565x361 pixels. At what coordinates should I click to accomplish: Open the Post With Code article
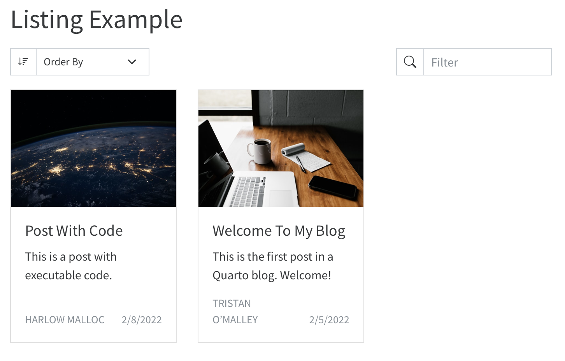click(74, 230)
